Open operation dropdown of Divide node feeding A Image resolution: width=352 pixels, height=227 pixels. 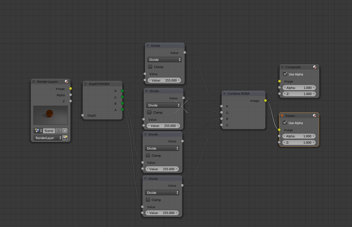pyautogui.click(x=162, y=193)
